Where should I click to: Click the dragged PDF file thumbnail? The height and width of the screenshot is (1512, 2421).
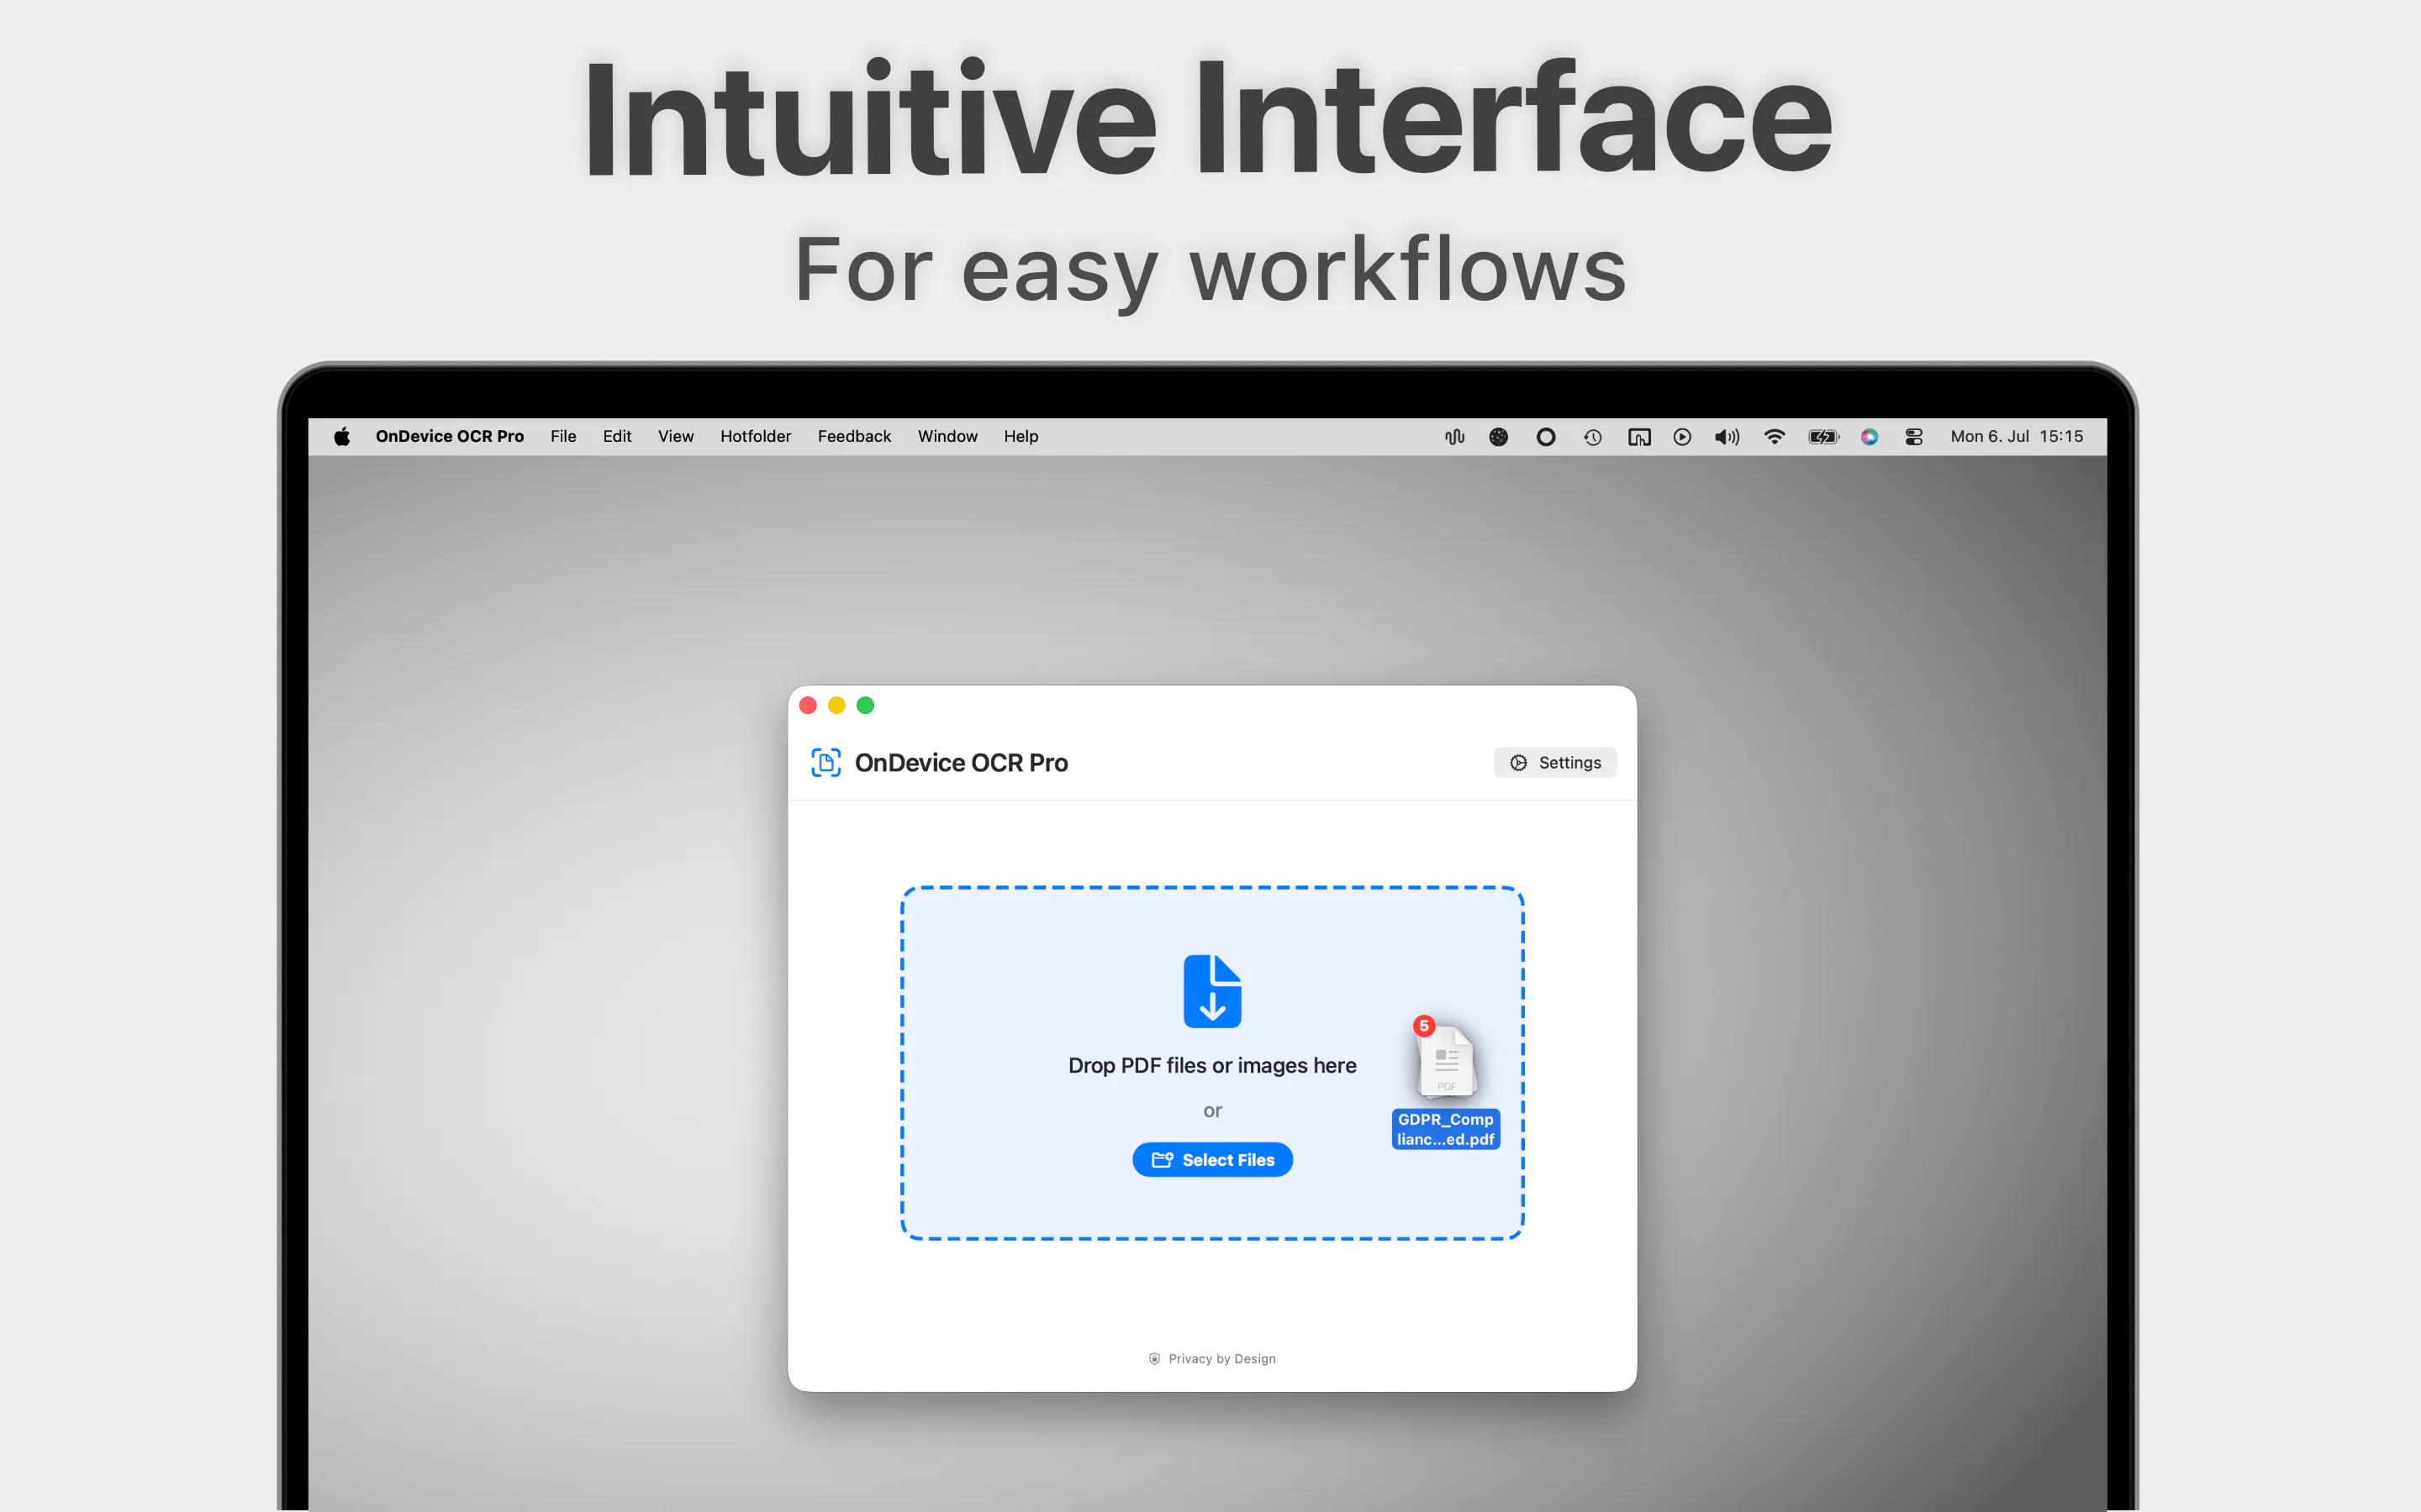coord(1447,1060)
